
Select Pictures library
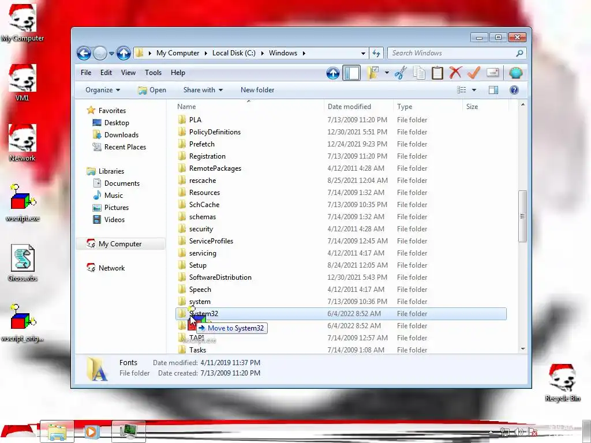click(x=117, y=208)
